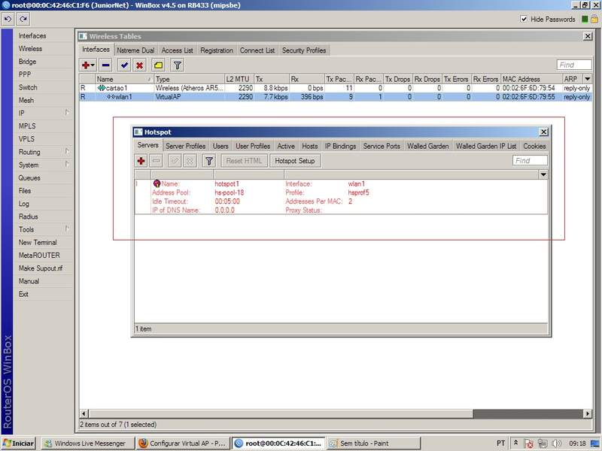The image size is (602, 451).
Task: Click the padlock icon at top right
Action: pos(594,20)
